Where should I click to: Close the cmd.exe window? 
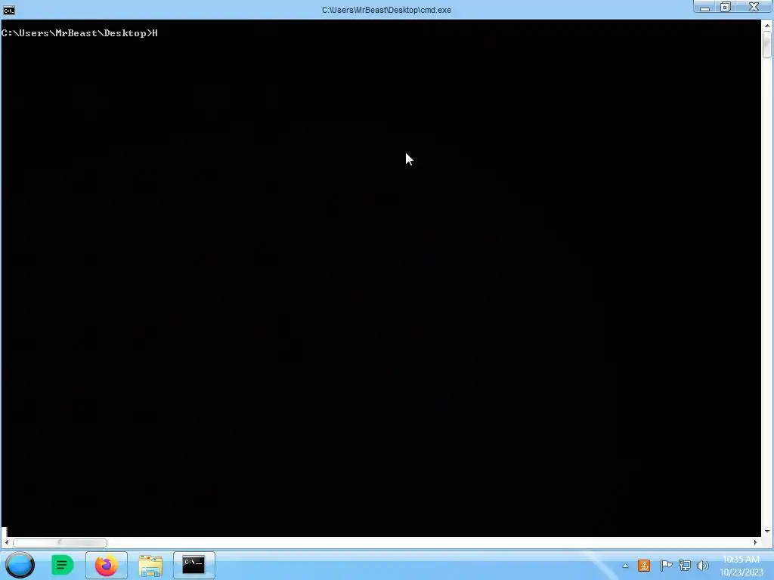click(754, 7)
